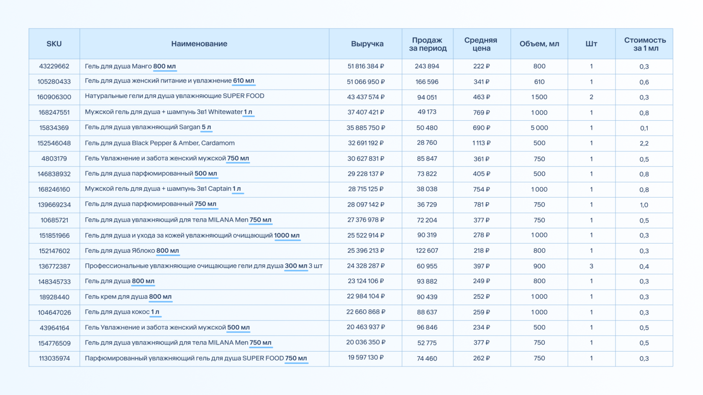
Task: Click name 'Гель для душа кокос 1 л'
Action: click(122, 312)
